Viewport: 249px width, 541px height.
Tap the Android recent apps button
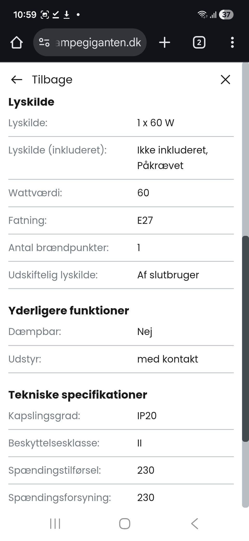tap(55, 524)
